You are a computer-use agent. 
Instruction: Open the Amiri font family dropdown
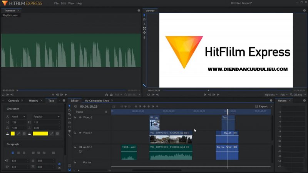click(18, 116)
